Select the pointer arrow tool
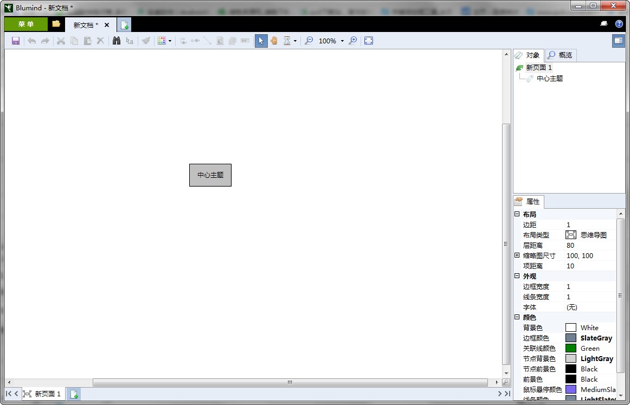The height and width of the screenshot is (405, 630). pos(261,41)
